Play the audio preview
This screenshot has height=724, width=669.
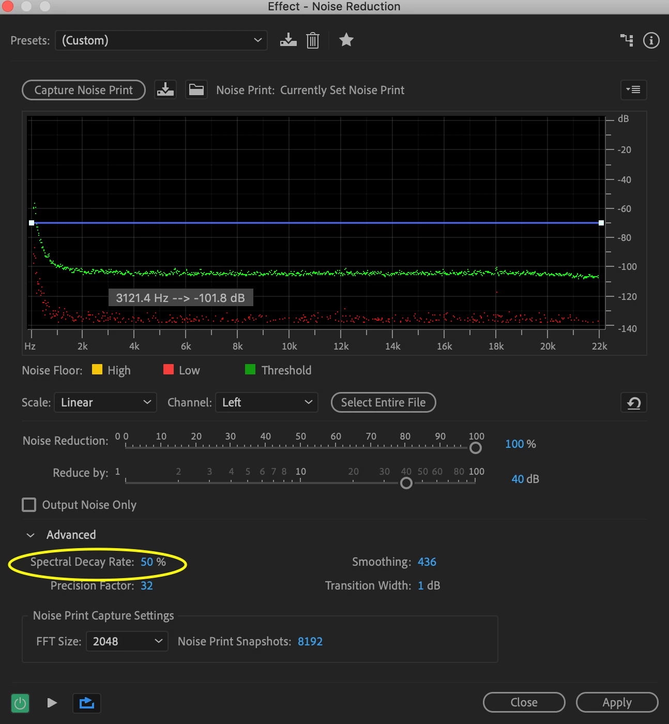pyautogui.click(x=52, y=703)
